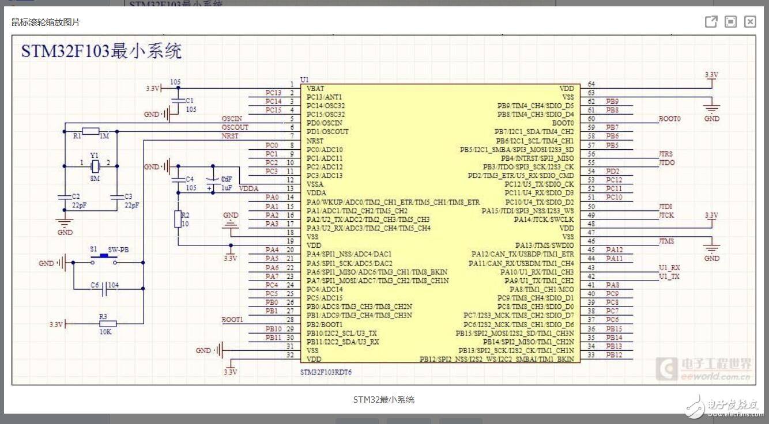Click the 'PA11/CAN_RX/USBDM/TIM1_CH4' pin name
769x424 pixels.
521,263
